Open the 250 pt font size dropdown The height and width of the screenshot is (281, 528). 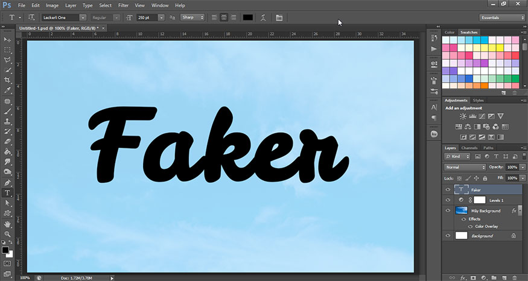(161, 17)
